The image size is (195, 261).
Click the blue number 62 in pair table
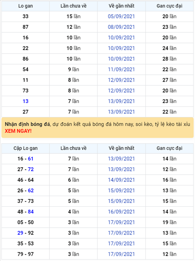(30, 190)
